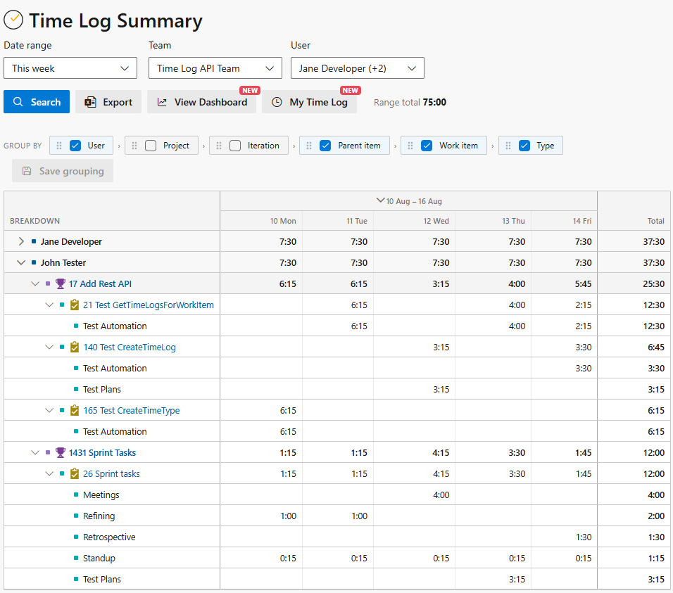Click the Time Log Summary clock logo
The width and height of the screenshot is (673, 593).
coord(13,20)
